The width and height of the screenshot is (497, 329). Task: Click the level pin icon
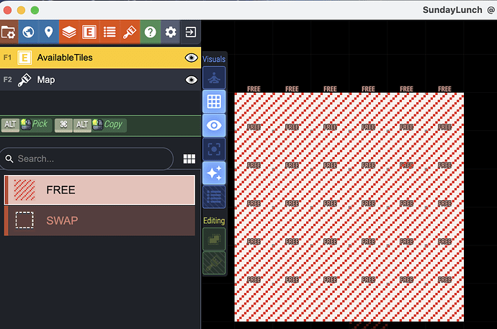tap(48, 32)
